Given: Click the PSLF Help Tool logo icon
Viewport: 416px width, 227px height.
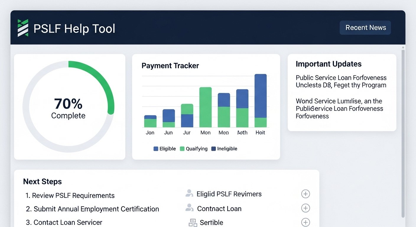Looking at the screenshot, I should (x=23, y=28).
